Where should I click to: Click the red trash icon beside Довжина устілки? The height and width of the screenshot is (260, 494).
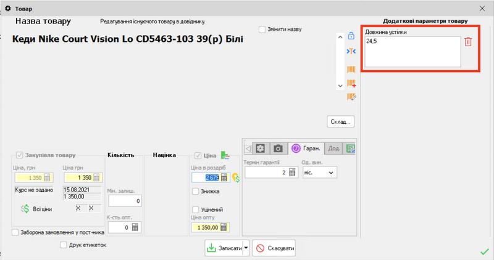pos(468,42)
